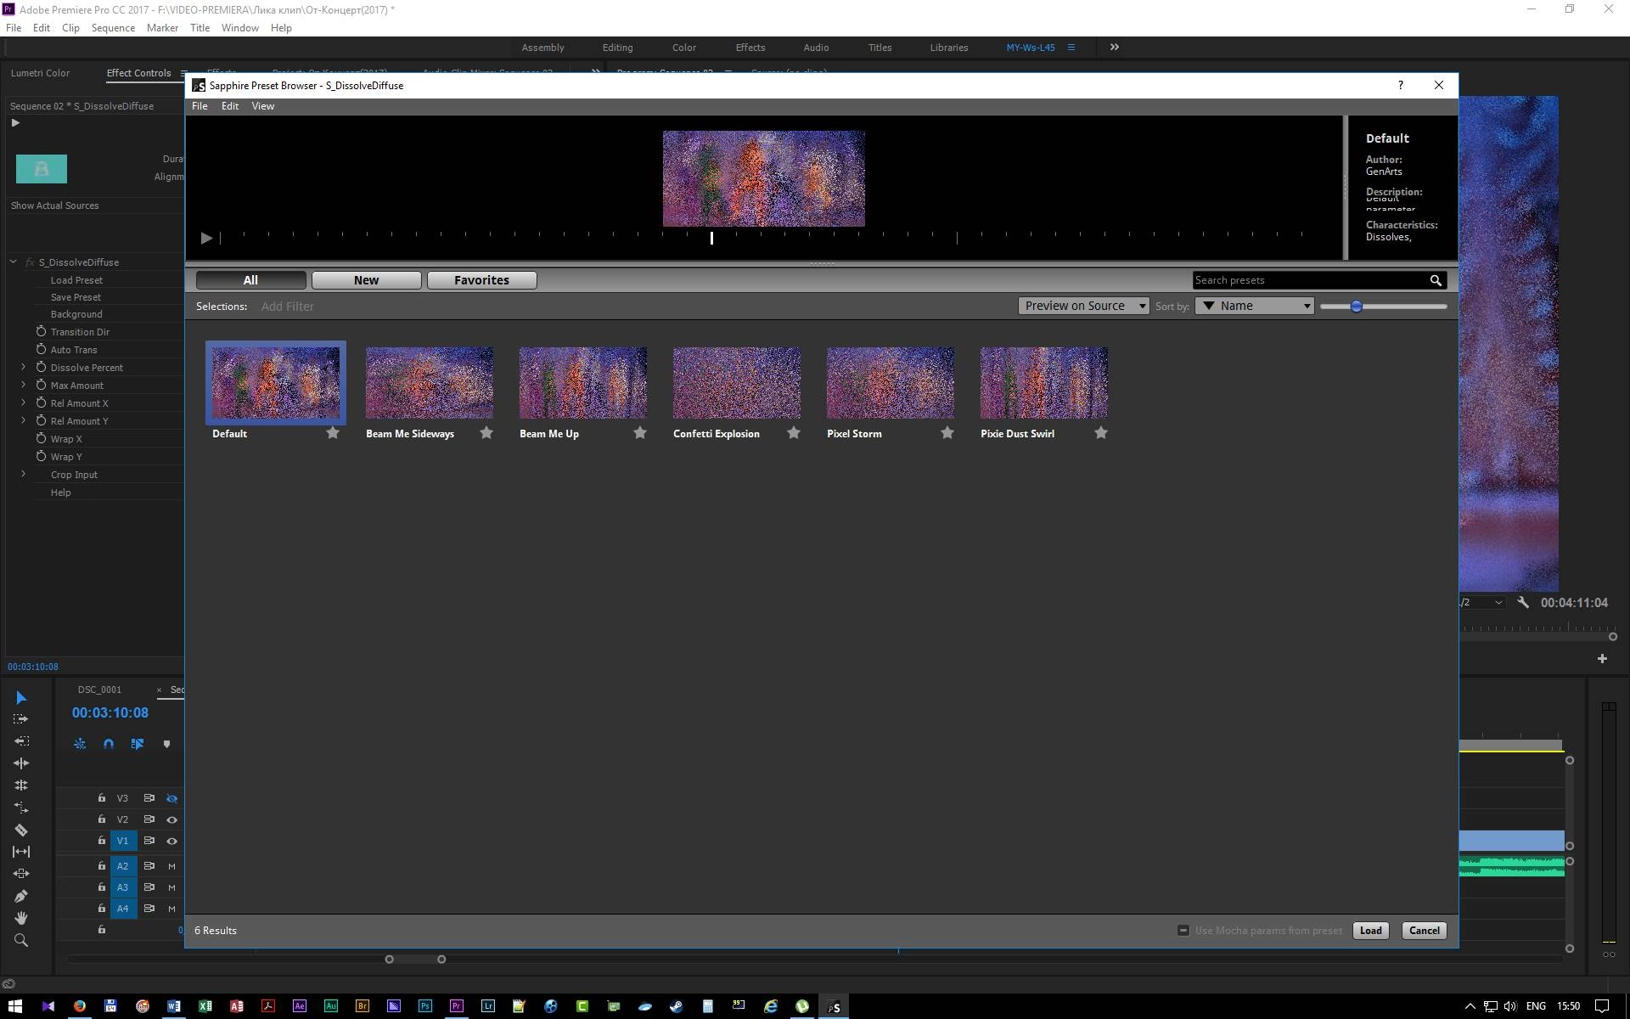Click the Load button
1630x1019 pixels.
point(1371,931)
